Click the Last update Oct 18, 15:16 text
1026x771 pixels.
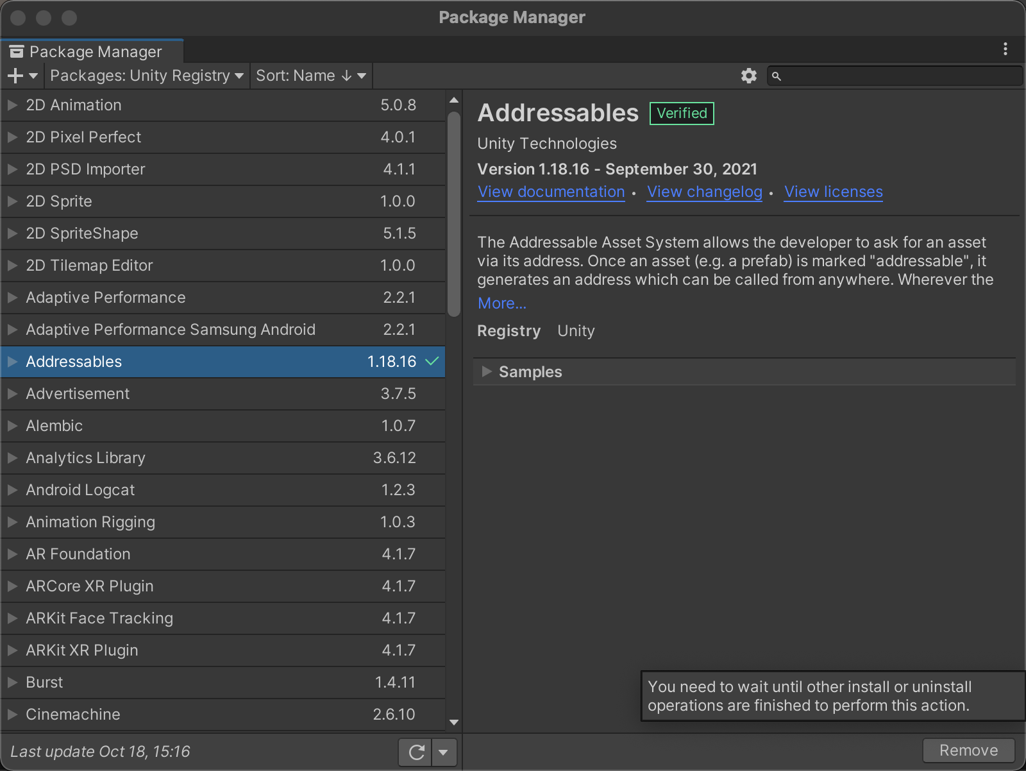(x=100, y=752)
